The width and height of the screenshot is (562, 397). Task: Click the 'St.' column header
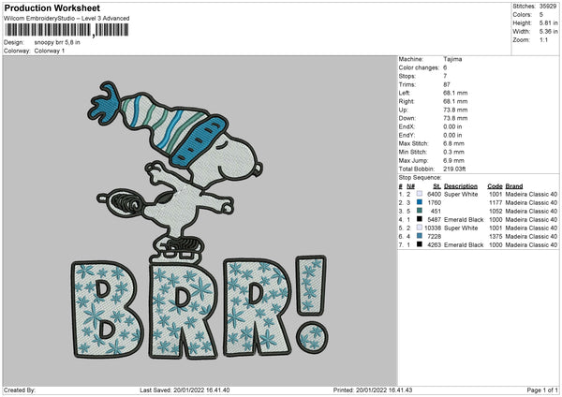point(436,186)
